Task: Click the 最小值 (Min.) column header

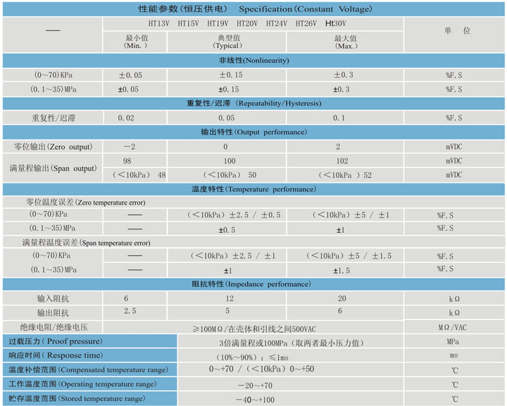Action: tap(137, 42)
